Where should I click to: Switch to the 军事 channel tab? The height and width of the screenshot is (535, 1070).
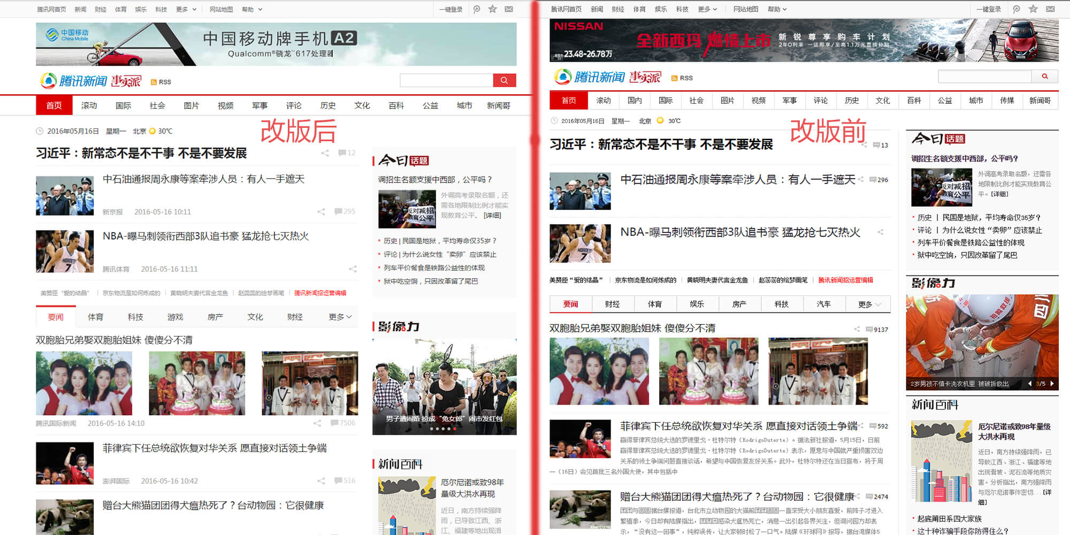point(260,105)
